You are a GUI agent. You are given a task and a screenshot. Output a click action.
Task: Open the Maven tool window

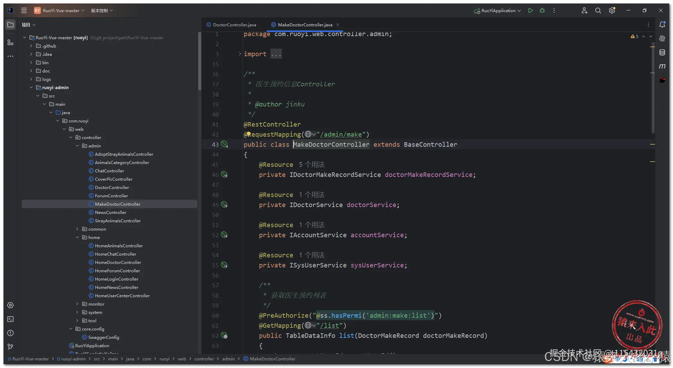tap(662, 66)
